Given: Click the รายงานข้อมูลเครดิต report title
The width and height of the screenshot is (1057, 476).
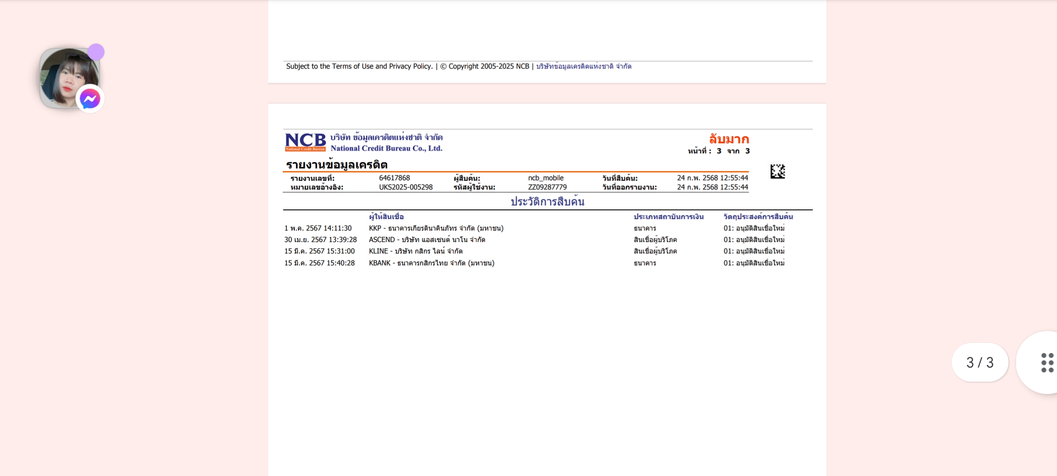Looking at the screenshot, I should (x=337, y=164).
